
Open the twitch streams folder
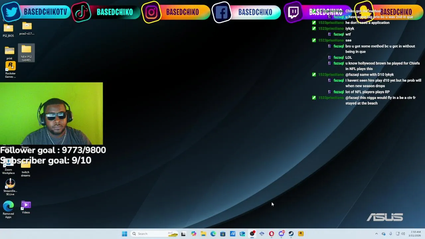26,169
